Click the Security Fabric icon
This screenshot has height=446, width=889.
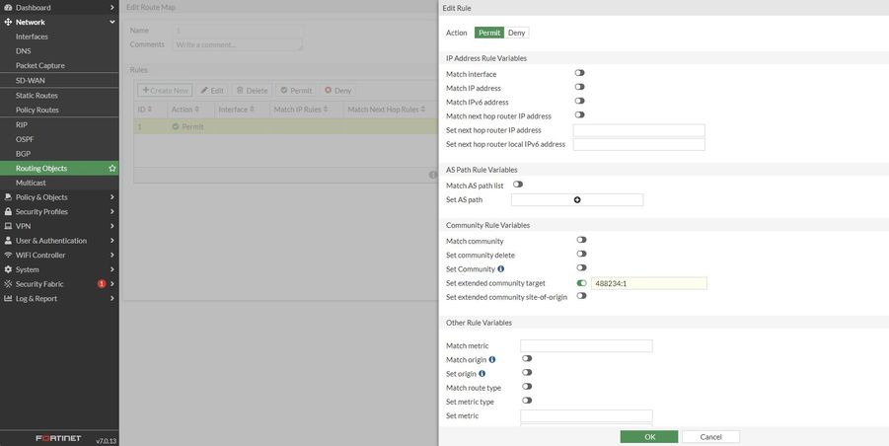[x=8, y=284]
